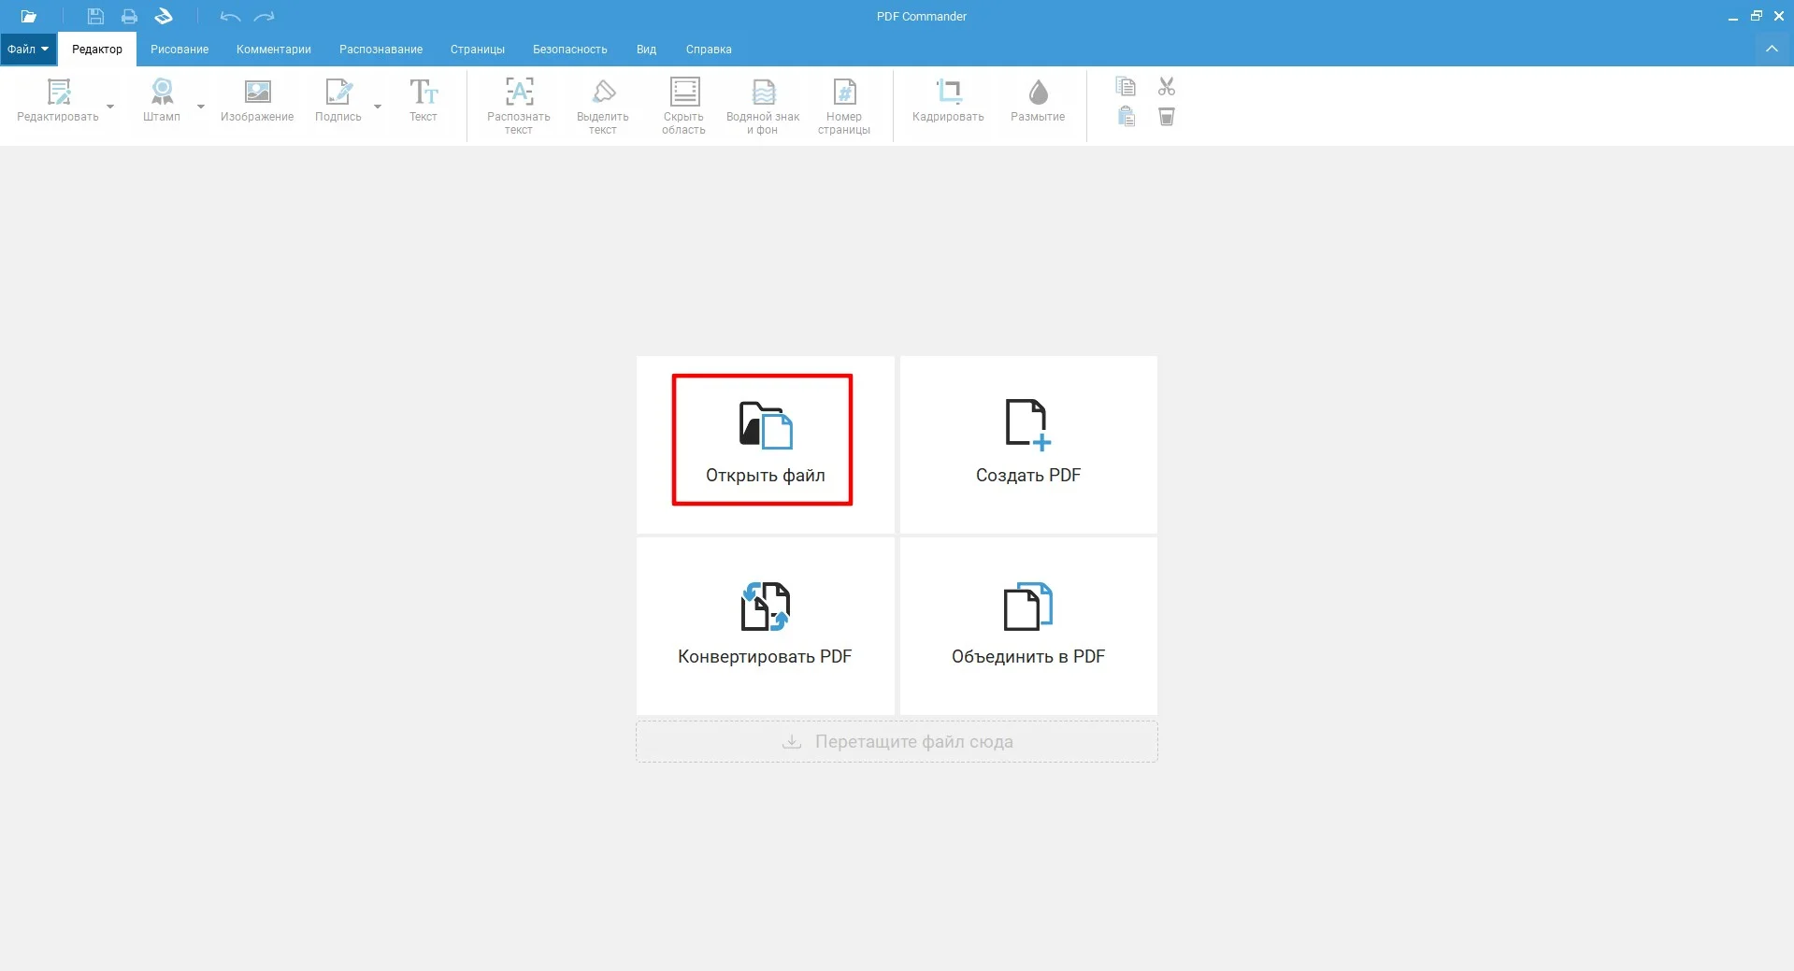Switch to the Страницы tab
1794x971 pixels.
478,50
